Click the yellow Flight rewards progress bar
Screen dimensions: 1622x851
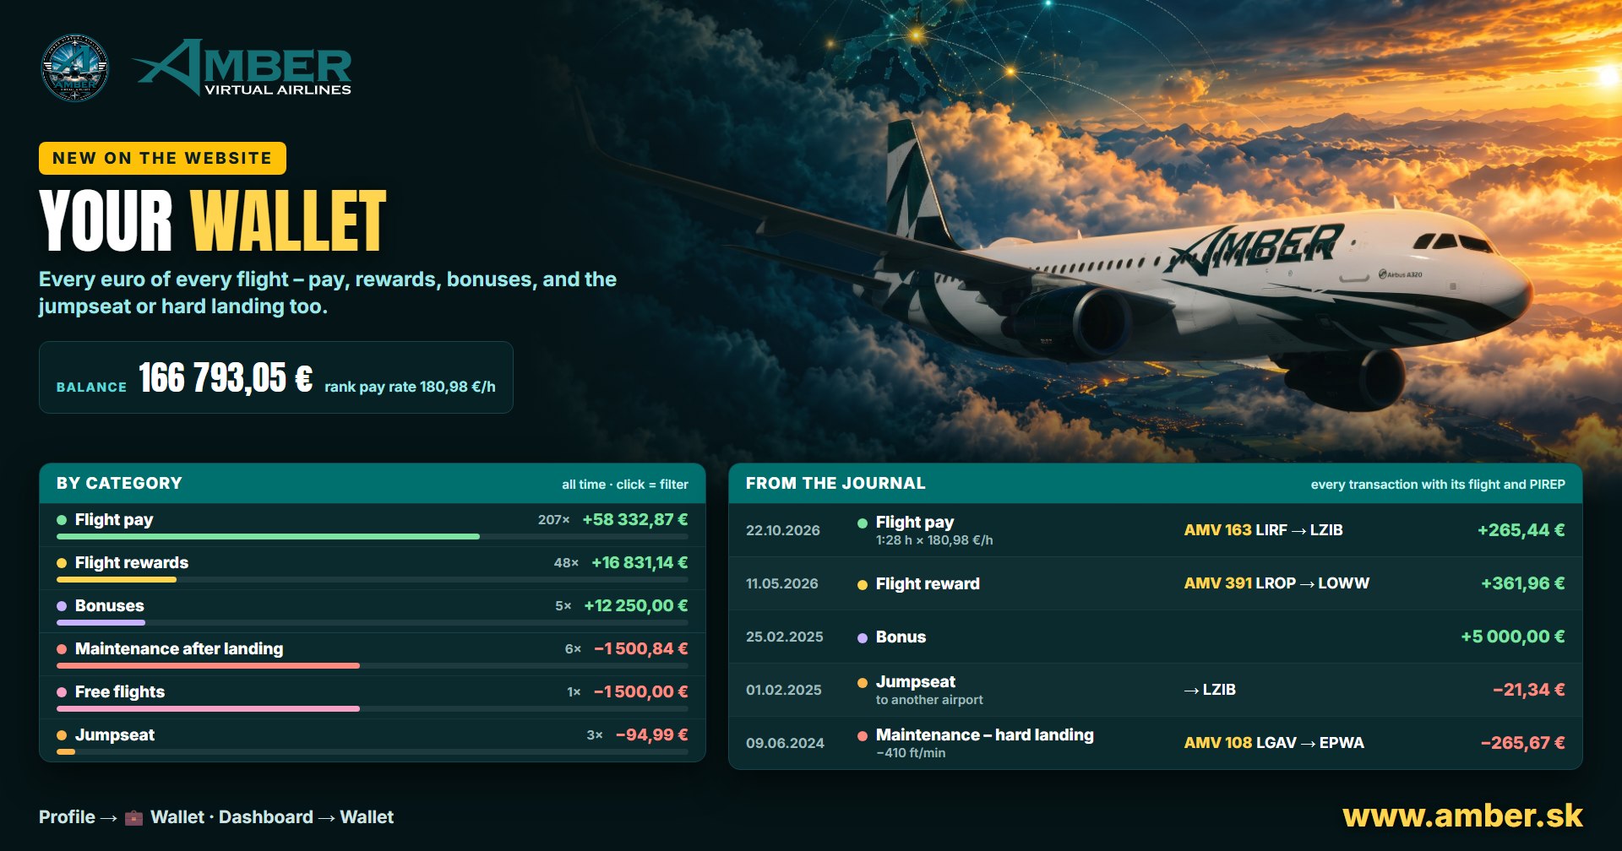click(117, 580)
